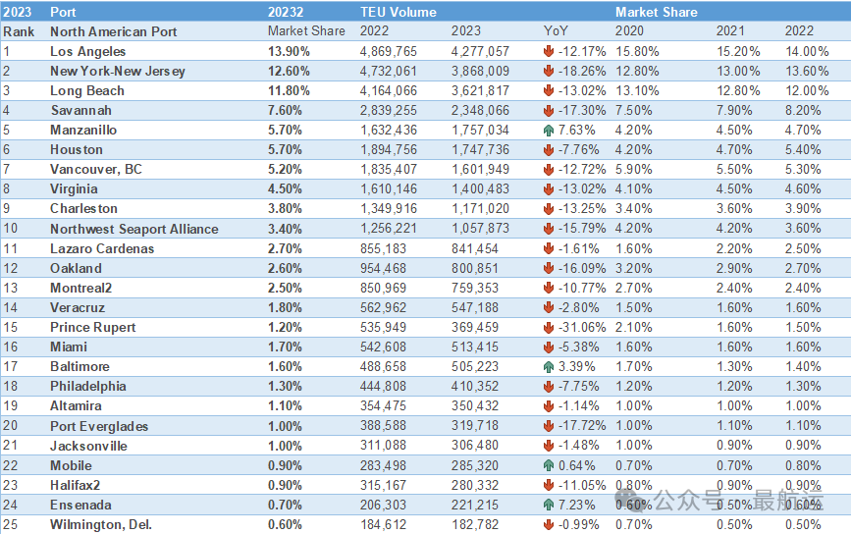This screenshot has width=851, height=534.
Task: Select the 'YoY' column header
Action: click(556, 31)
